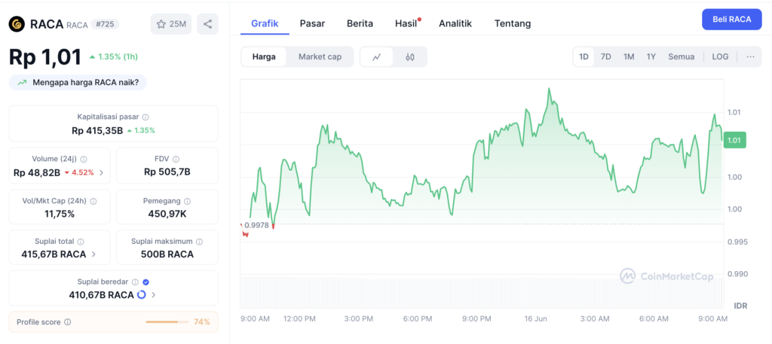Open the Berita tab
Image resolution: width=772 pixels, height=344 pixels.
[360, 23]
